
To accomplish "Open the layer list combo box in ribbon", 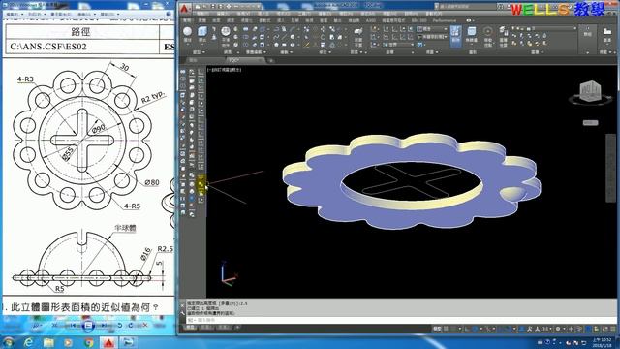I will pos(544,28).
